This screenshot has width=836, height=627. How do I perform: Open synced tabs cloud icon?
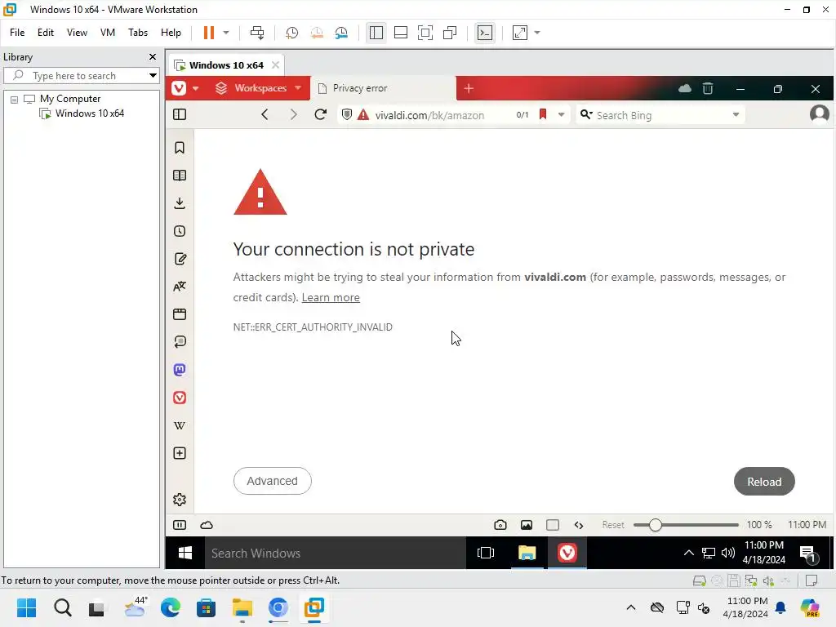click(x=685, y=88)
